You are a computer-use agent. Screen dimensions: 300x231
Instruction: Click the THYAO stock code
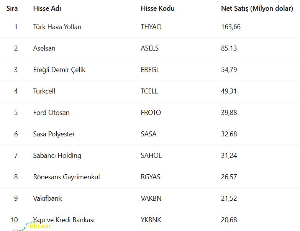(x=151, y=27)
